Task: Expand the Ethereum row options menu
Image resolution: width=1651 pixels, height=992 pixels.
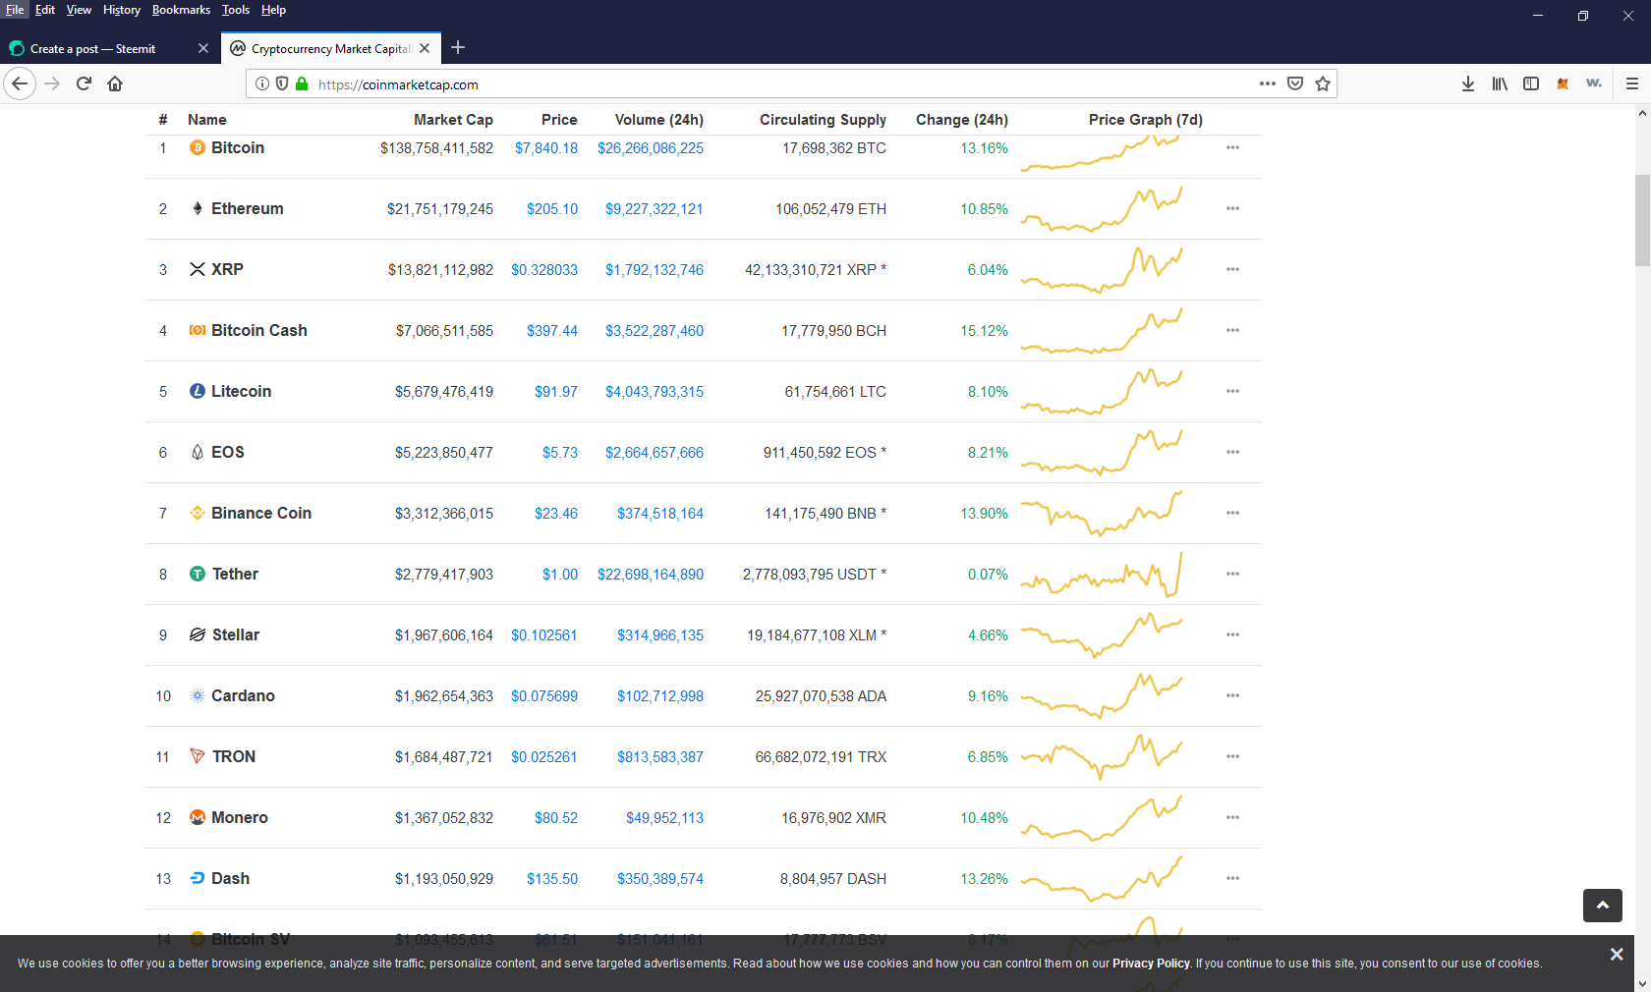Action: click(1232, 208)
